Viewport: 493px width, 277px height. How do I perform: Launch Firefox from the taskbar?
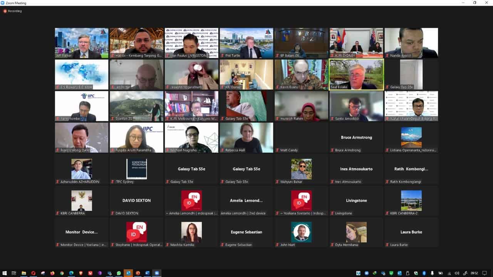point(52,273)
